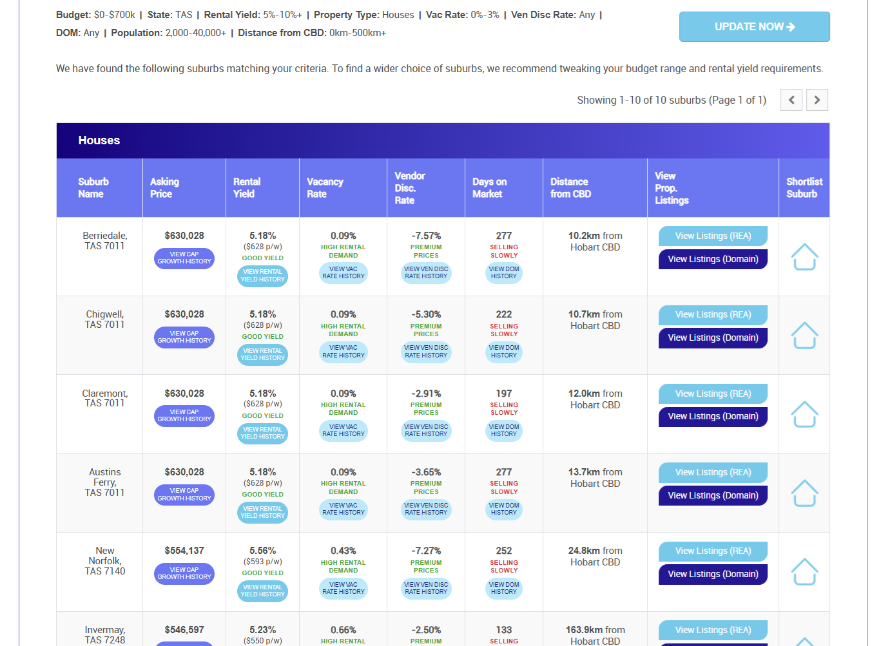Click the Rental Yield column header
881x646 pixels.
(x=247, y=188)
